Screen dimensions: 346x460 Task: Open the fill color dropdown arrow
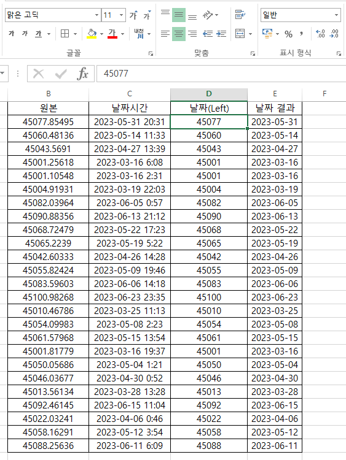[102, 34]
